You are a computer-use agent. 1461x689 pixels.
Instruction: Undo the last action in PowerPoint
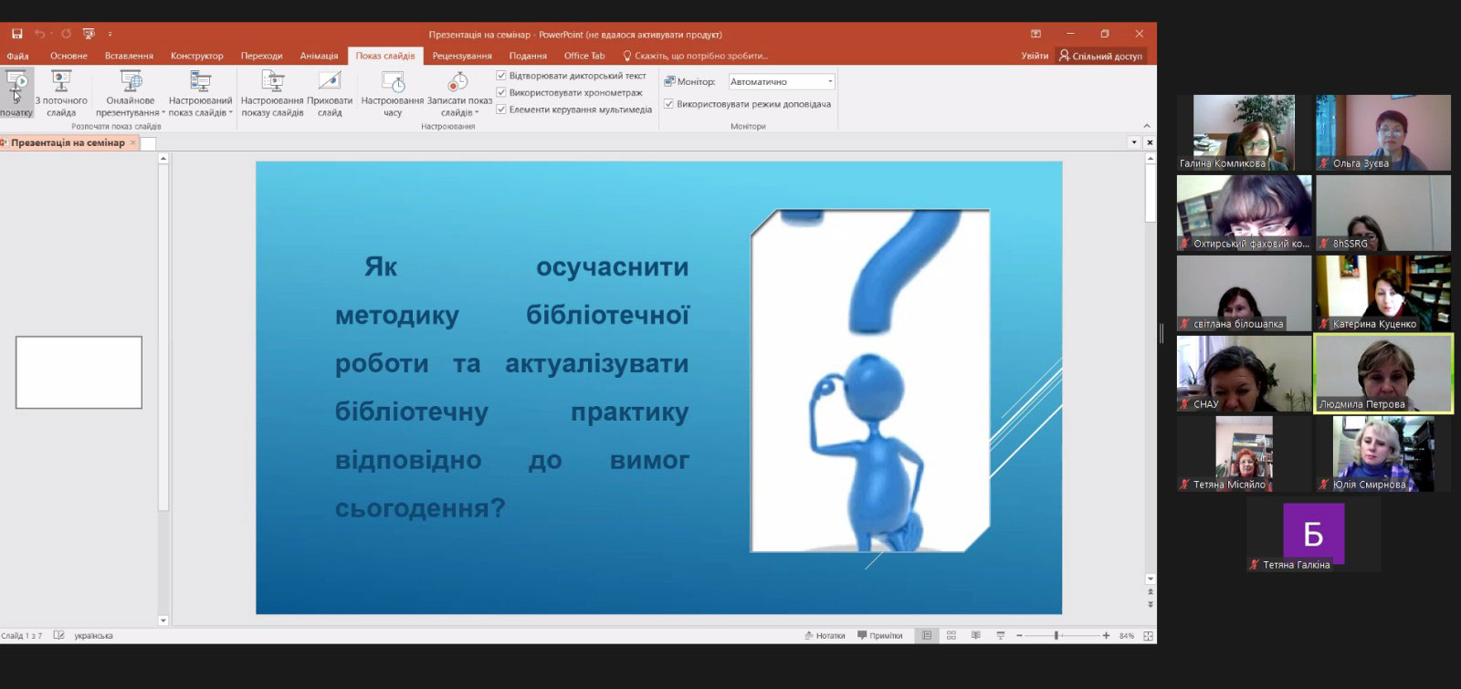tap(39, 34)
